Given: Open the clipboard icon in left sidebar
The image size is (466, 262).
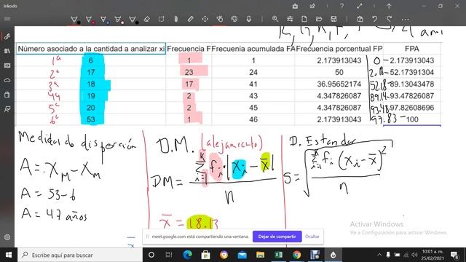Looking at the screenshot, I should (7, 95).
